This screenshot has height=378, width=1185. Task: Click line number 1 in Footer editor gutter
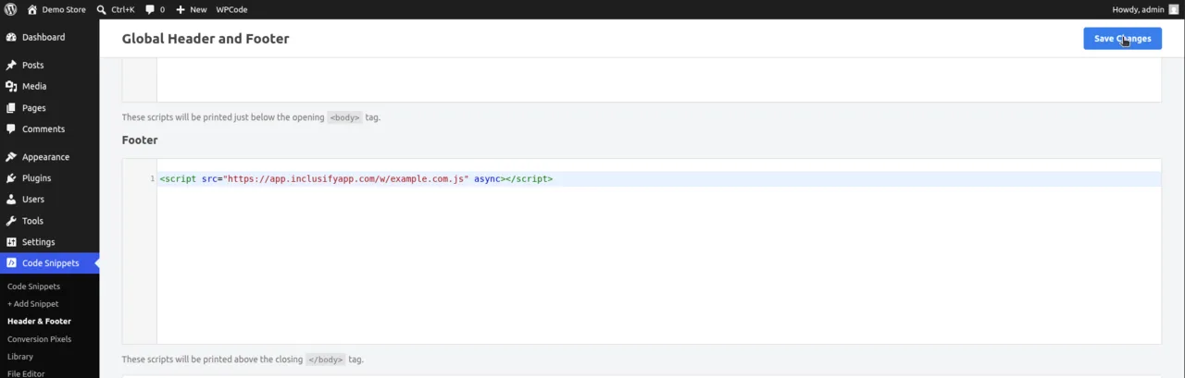(x=152, y=178)
